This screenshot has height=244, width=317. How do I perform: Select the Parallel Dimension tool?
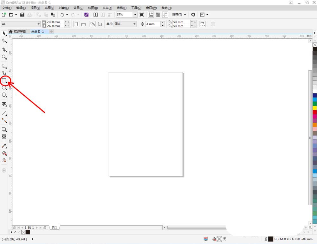point(4,113)
